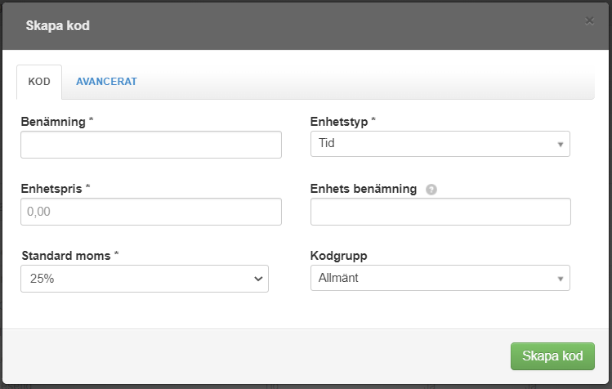Screen dimensions: 612x389
Task: Click the Kodgrupp field label
Action: 339,255
